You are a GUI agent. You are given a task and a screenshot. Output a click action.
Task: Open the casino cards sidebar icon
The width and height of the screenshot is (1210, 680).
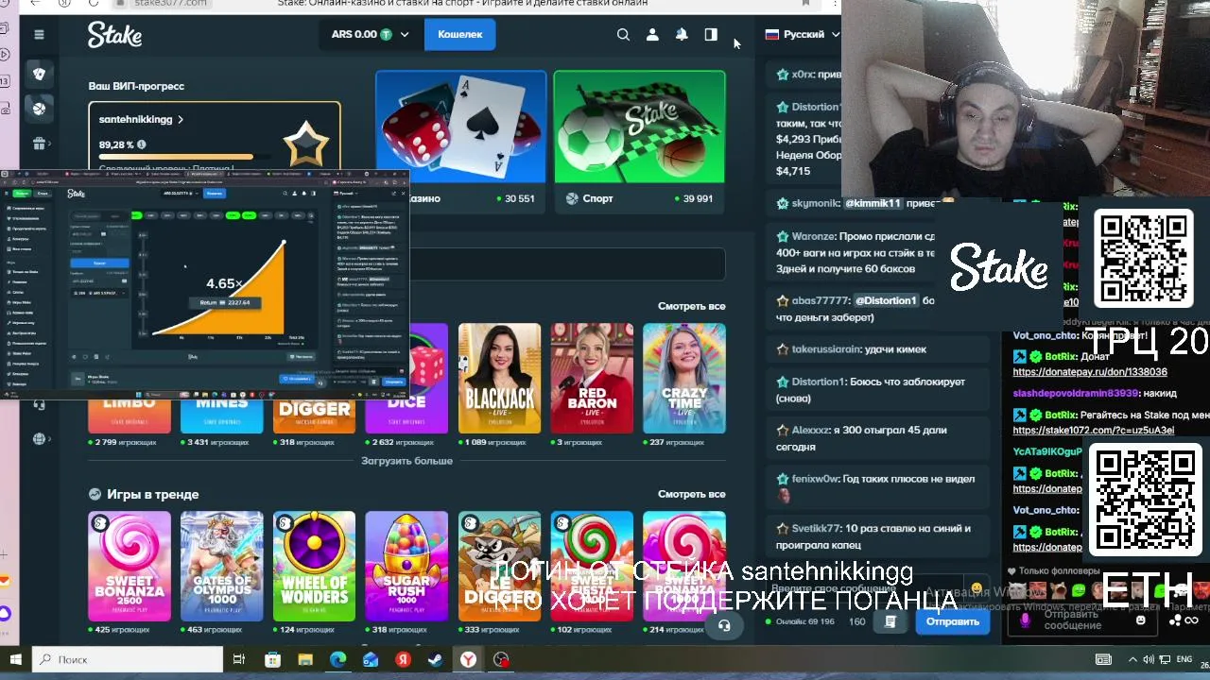pyautogui.click(x=39, y=74)
